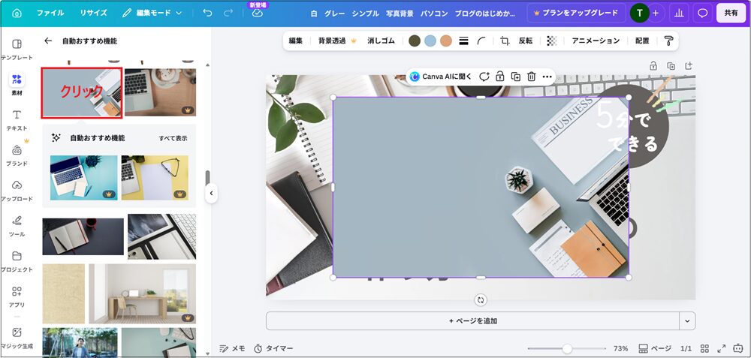Screen dimensions: 751x358
Task: Open transparency checkerboard icon
Action: [552, 41]
